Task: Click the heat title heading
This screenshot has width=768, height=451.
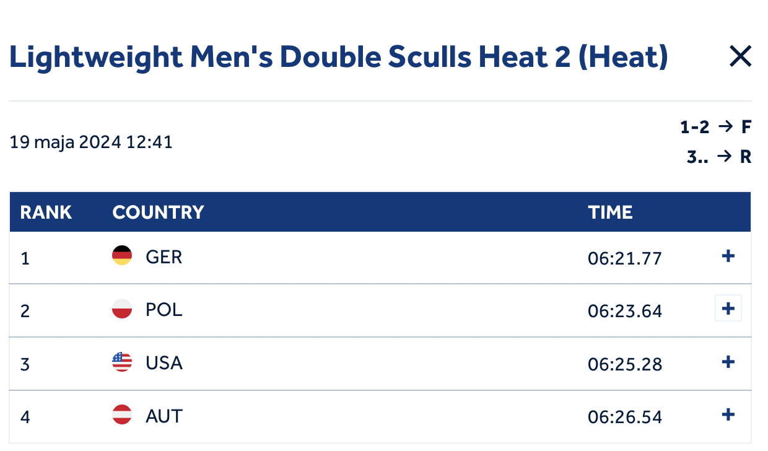Action: (x=338, y=57)
